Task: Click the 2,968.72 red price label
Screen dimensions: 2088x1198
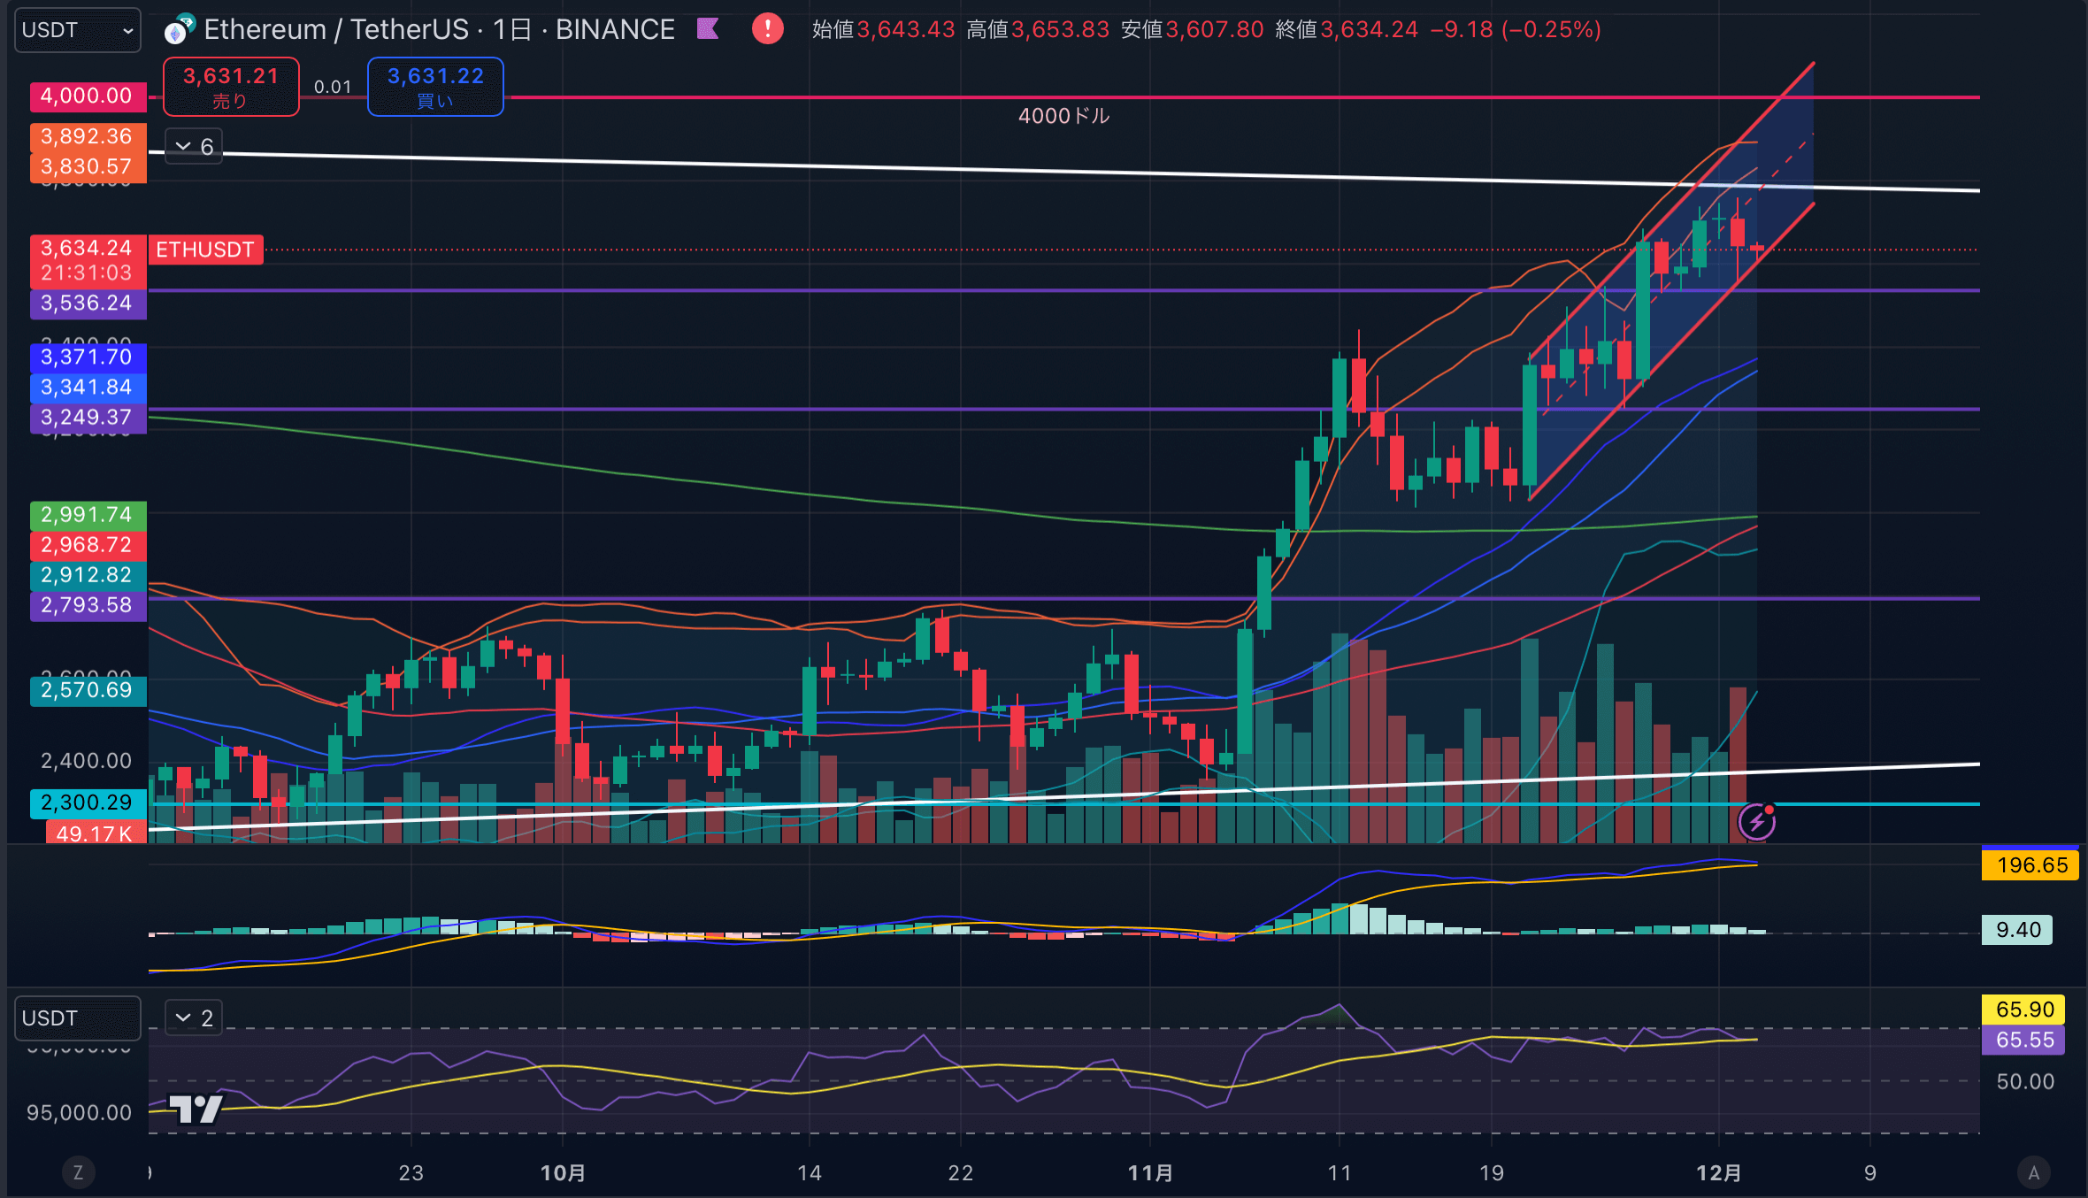Action: click(88, 545)
